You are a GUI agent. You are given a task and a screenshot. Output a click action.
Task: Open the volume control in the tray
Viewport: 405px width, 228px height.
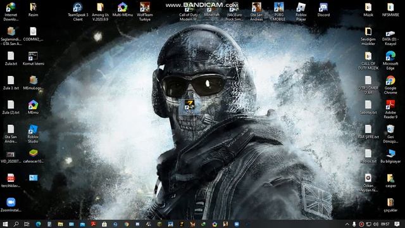point(376,224)
